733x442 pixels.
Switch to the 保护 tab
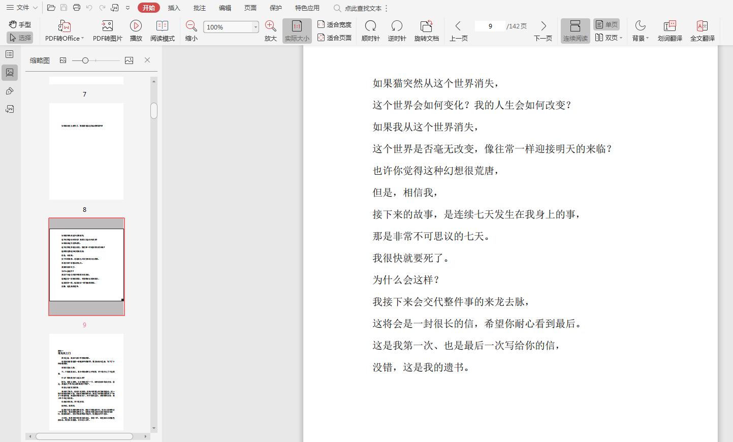[x=276, y=8]
